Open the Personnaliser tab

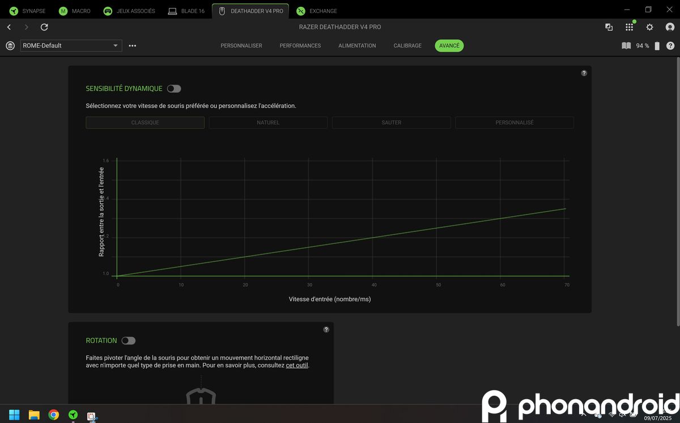point(241,45)
